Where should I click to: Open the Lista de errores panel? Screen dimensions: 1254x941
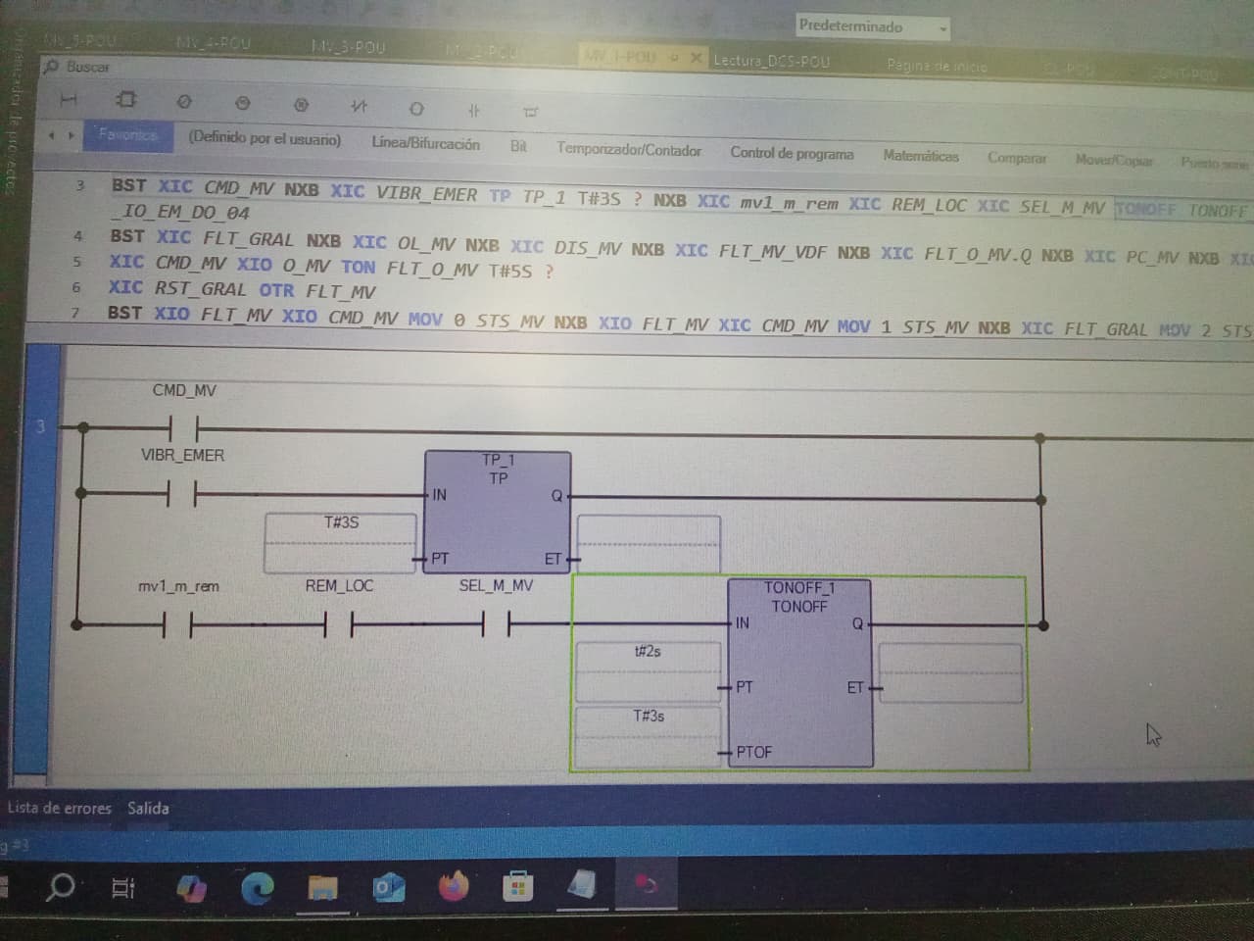coord(60,808)
